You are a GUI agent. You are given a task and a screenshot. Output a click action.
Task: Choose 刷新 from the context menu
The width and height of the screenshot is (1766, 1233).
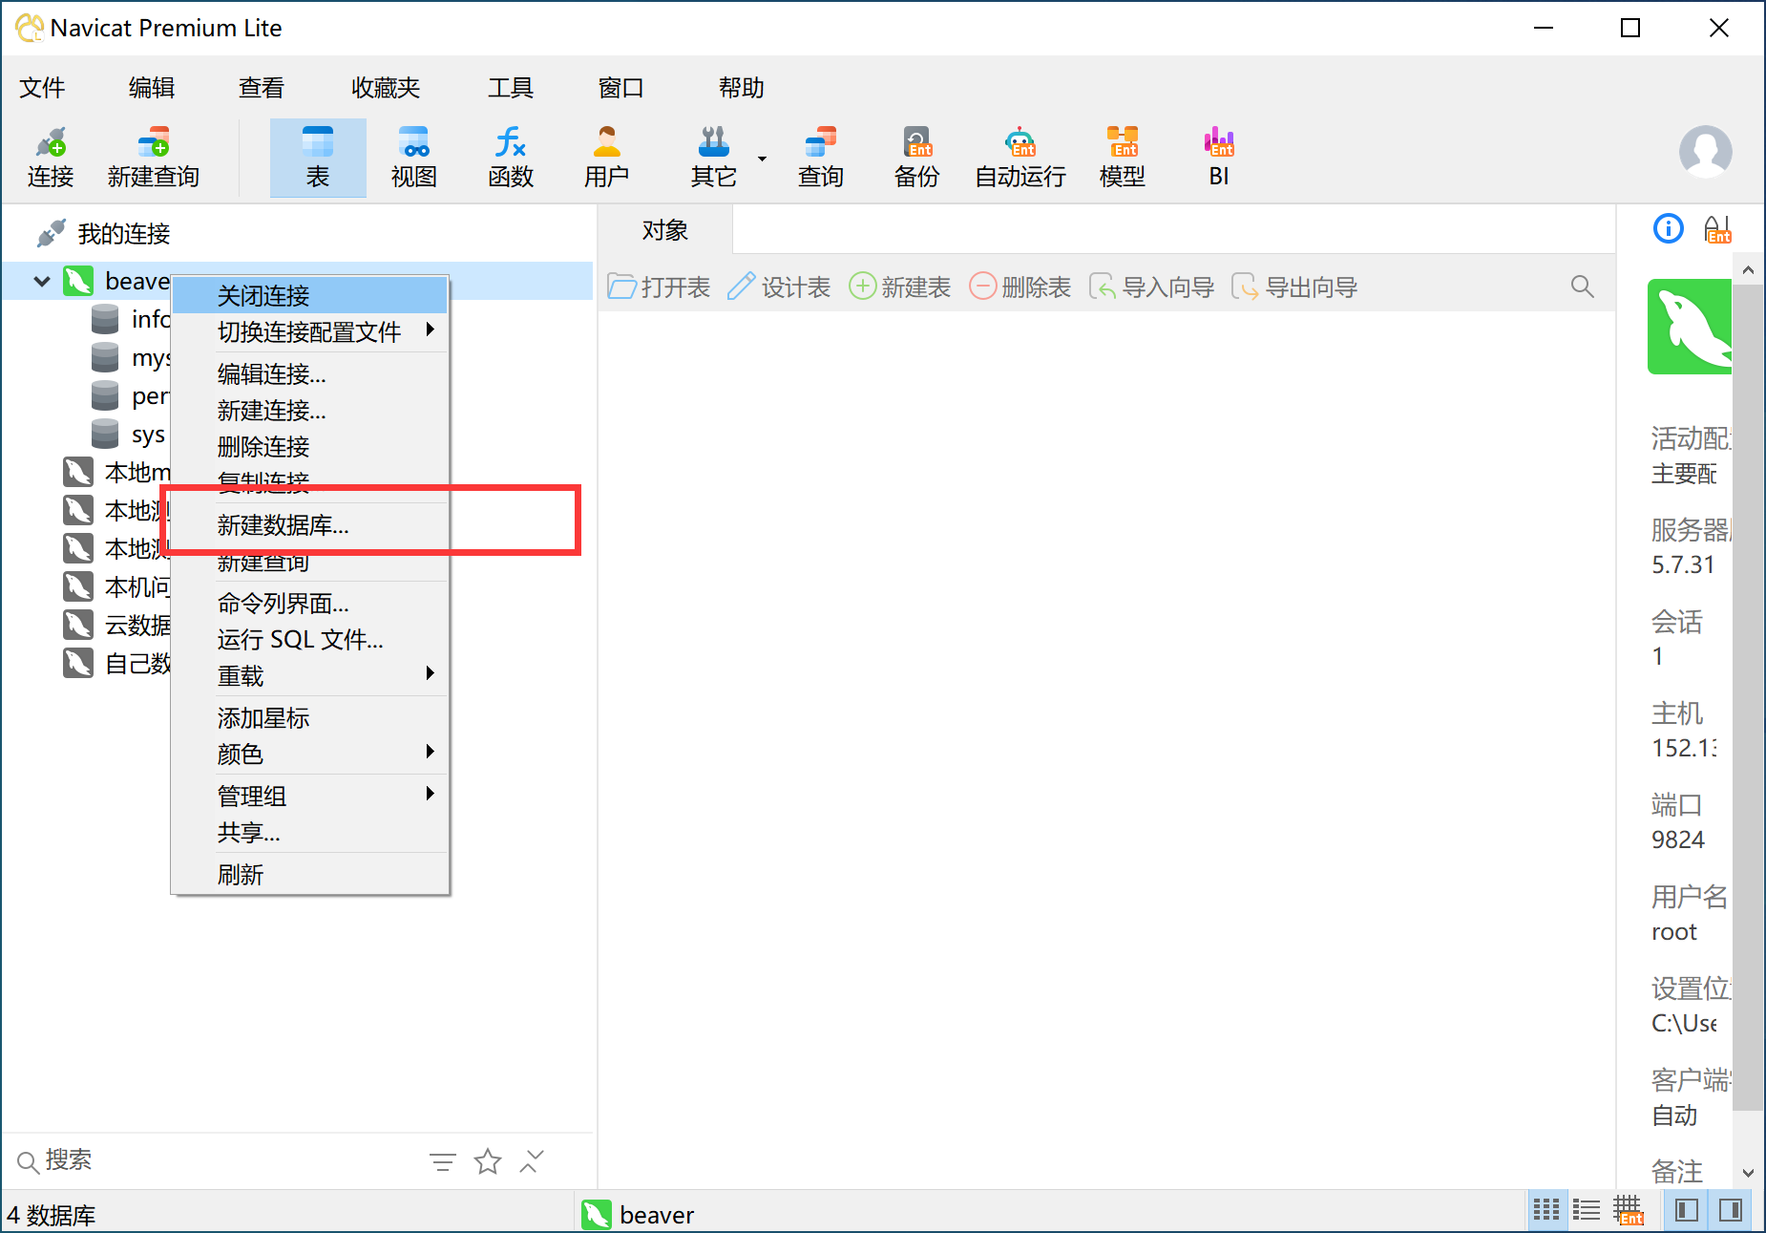pyautogui.click(x=309, y=875)
